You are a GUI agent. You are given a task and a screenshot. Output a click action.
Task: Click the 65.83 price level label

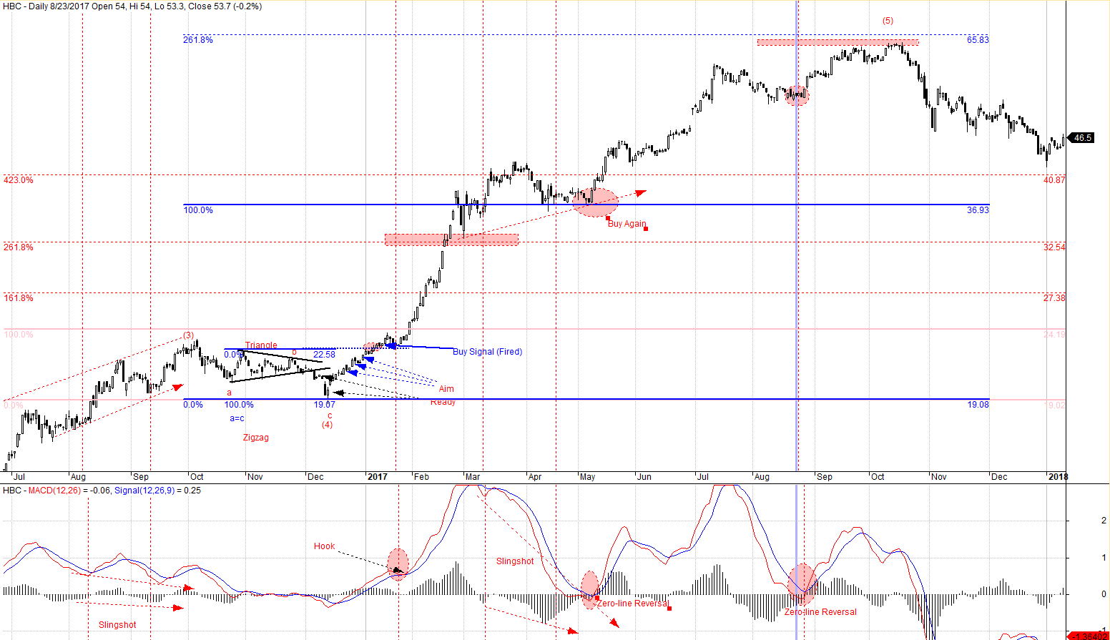pyautogui.click(x=978, y=40)
